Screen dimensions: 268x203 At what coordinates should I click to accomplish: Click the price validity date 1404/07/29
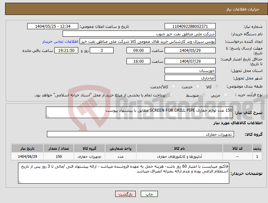tap(190, 61)
